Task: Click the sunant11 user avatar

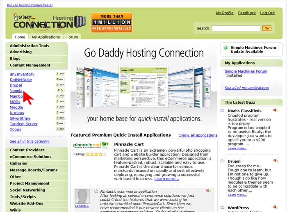Action: (x=82, y=196)
